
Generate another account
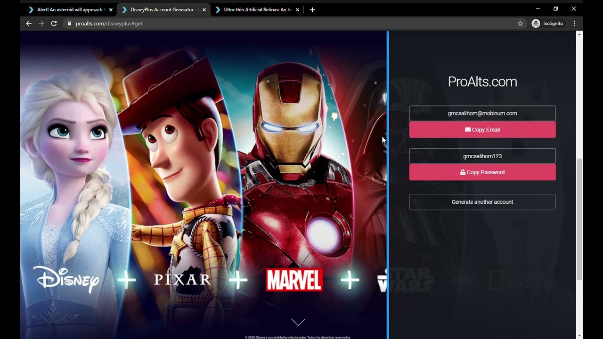pyautogui.click(x=482, y=202)
